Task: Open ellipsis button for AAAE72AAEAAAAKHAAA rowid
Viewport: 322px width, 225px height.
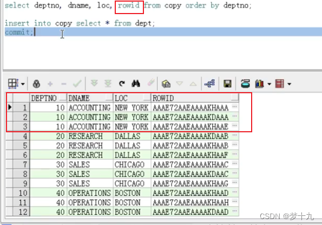Action: [235, 107]
